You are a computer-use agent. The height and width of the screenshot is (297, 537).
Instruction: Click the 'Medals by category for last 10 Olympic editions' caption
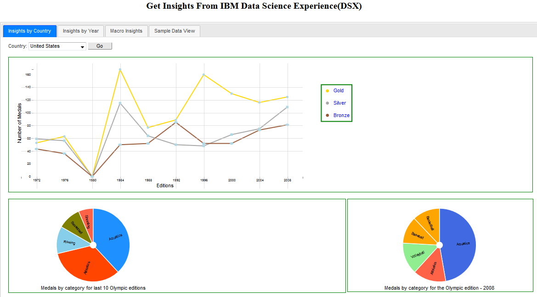pos(93,288)
